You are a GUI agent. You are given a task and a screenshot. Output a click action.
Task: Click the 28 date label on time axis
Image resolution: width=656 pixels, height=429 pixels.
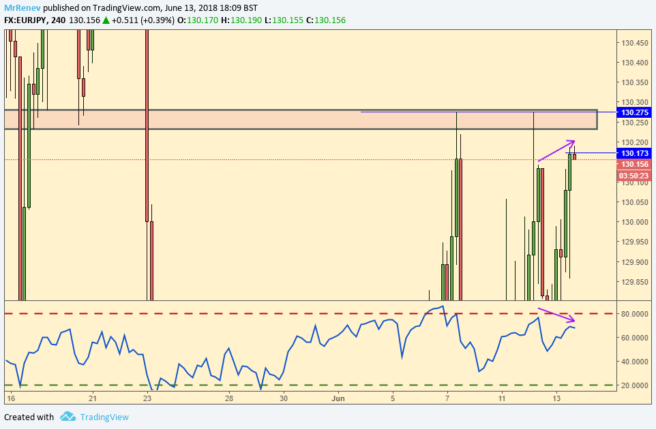coord(229,398)
